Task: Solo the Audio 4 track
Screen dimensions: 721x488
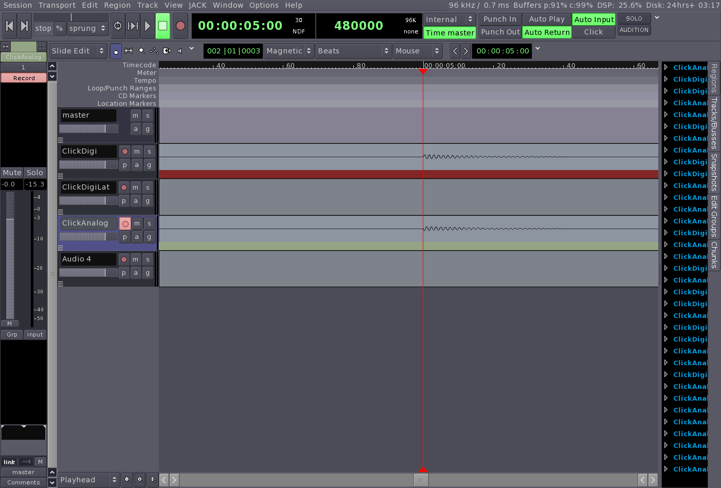Action: (x=148, y=259)
